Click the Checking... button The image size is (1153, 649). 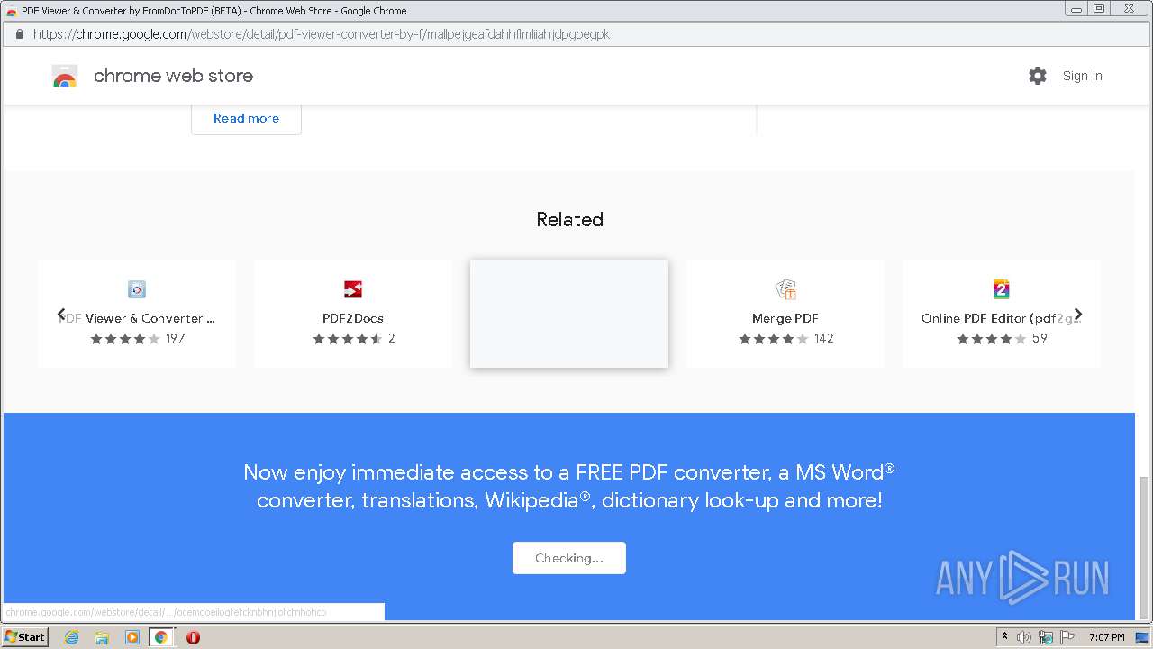569,558
